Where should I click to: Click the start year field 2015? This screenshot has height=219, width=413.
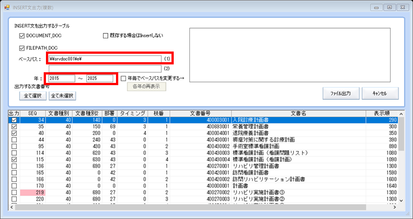(62, 78)
